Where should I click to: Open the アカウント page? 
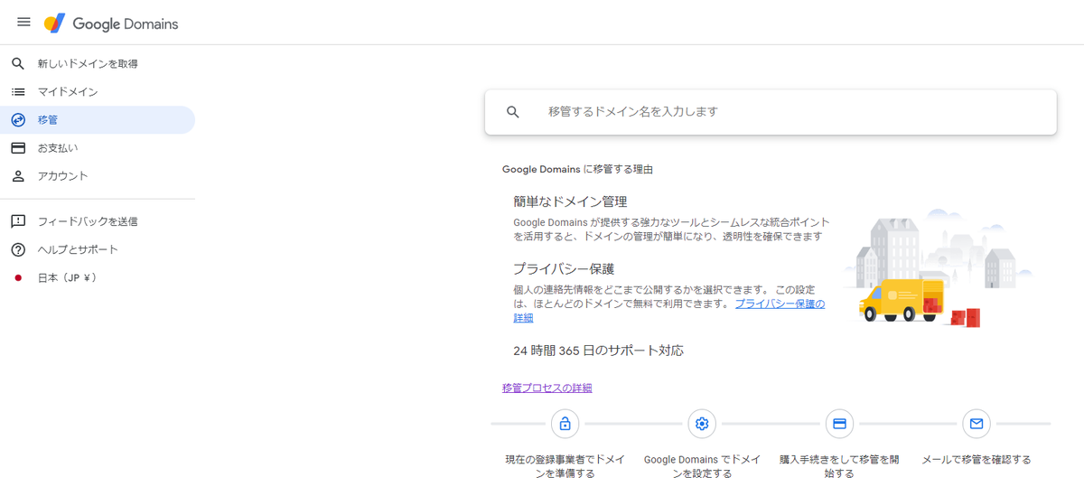coord(98,176)
